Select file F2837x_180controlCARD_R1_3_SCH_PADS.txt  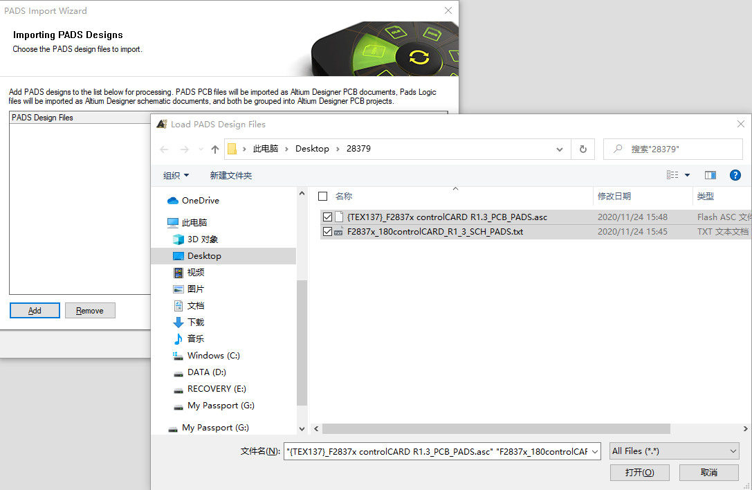pos(435,231)
